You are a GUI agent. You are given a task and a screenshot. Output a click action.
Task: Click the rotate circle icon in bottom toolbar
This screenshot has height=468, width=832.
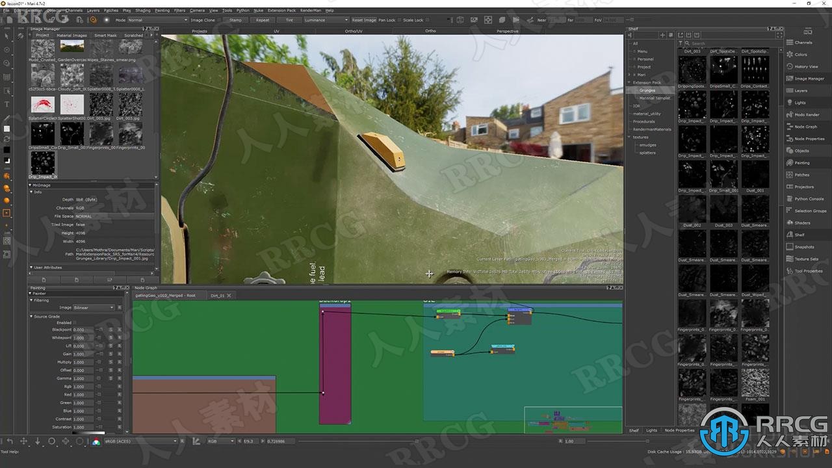[x=51, y=441]
